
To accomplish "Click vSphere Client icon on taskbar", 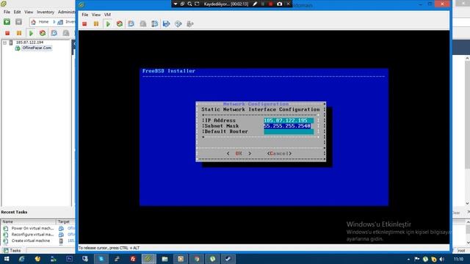I will (x=148, y=259).
